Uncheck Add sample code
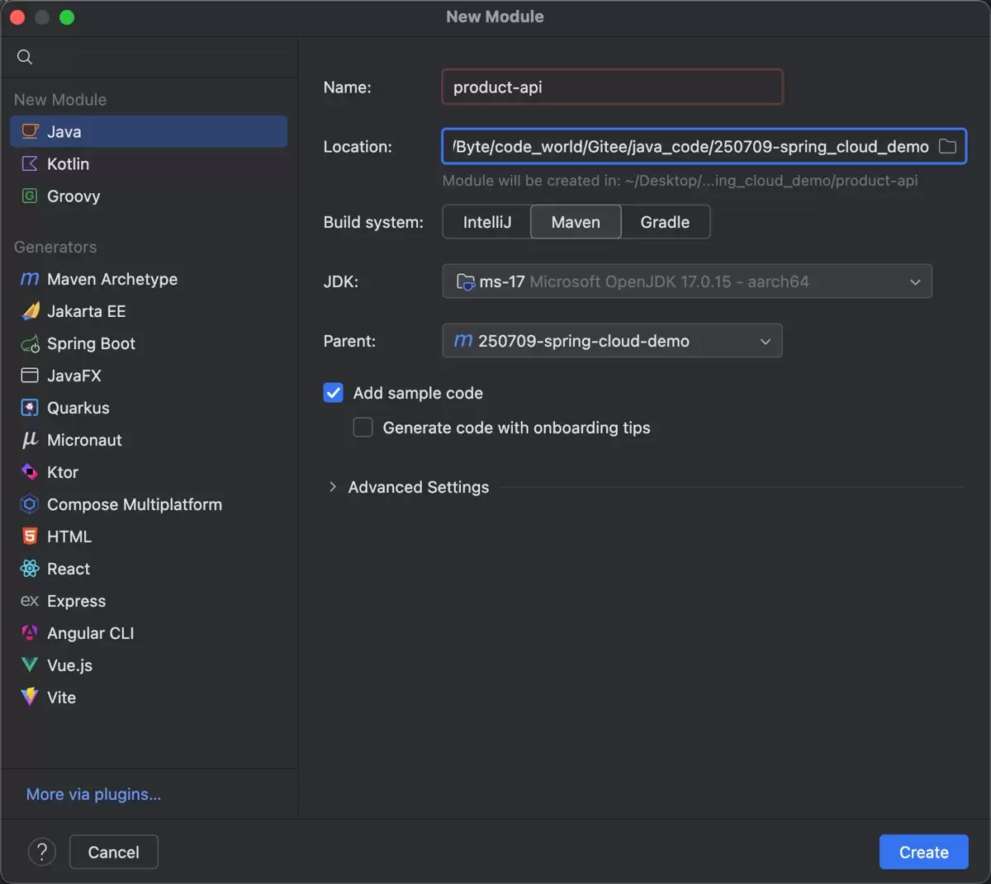This screenshot has width=991, height=884. 334,393
